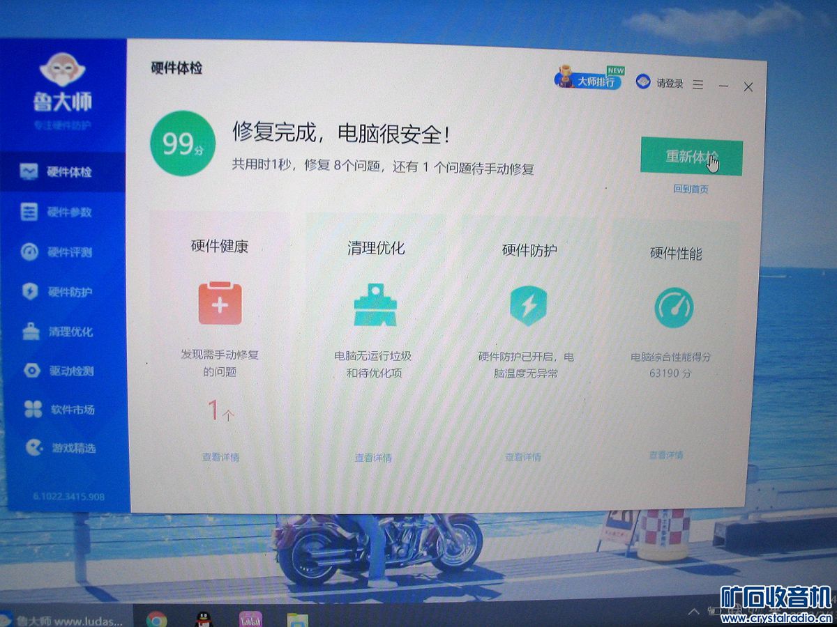Click 请登录 to sign in
This screenshot has height=627, width=837.
[x=669, y=84]
